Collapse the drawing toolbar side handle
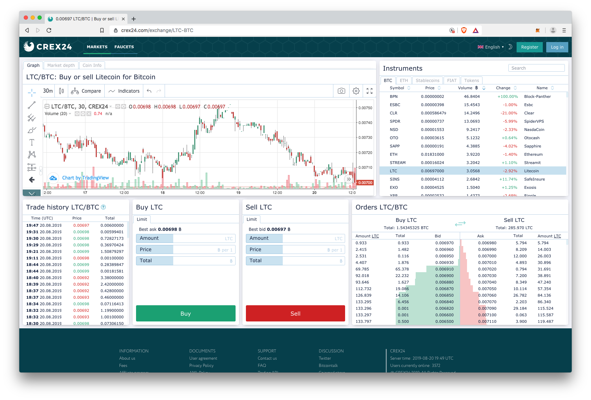This screenshot has height=400, width=591. pyautogui.click(x=41, y=170)
